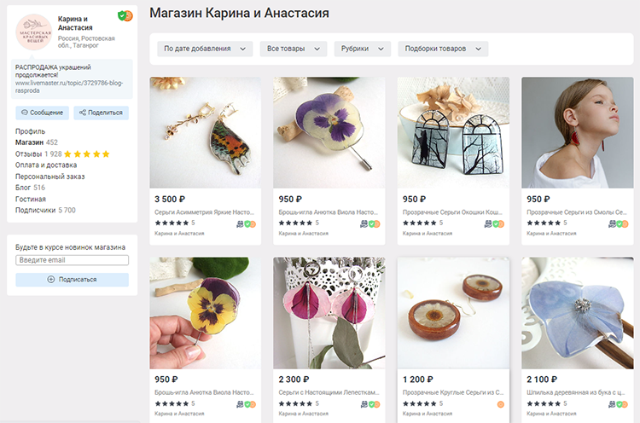The height and width of the screenshot is (423, 640).
Task: Click the star rating under Прозрачные Серьги Окошки
Action: click(x=421, y=223)
